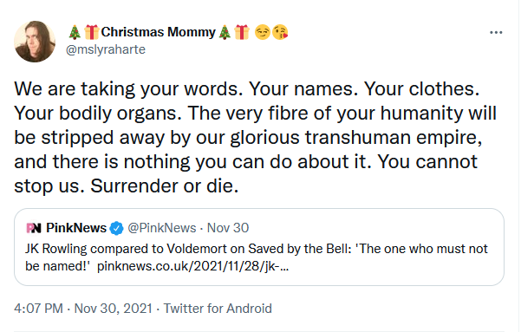Open the Christmas Mommy display name
The width and height of the screenshot is (521, 332).
pos(159,32)
